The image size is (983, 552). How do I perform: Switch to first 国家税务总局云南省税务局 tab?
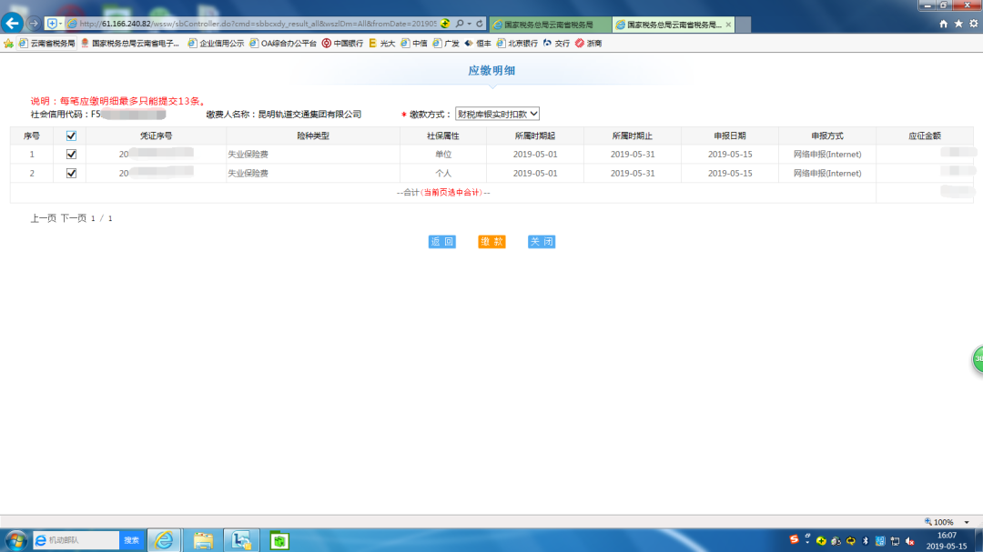pyautogui.click(x=550, y=25)
